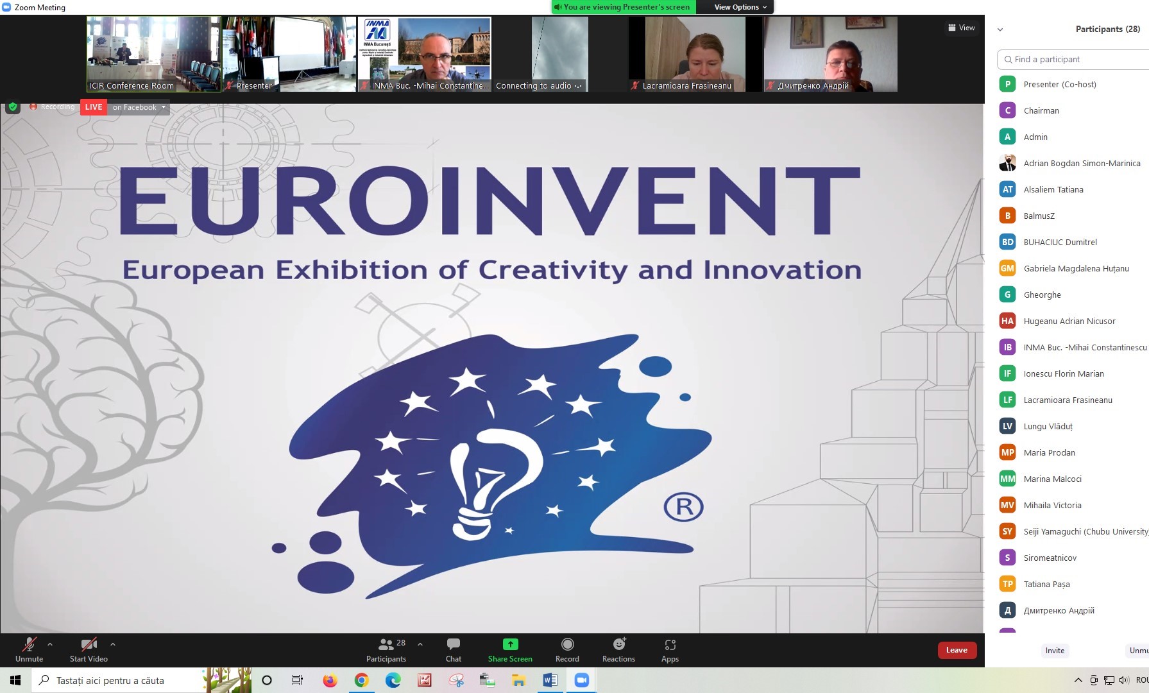The width and height of the screenshot is (1149, 693).
Task: Click the Recording indicator
Action: [x=52, y=107]
